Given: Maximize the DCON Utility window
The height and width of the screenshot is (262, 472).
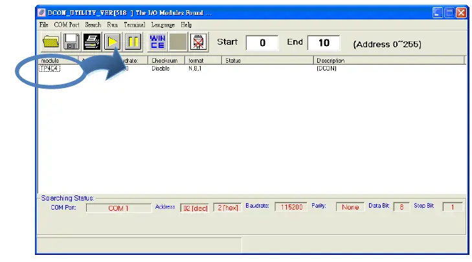Looking at the screenshot, I should pos(449,13).
